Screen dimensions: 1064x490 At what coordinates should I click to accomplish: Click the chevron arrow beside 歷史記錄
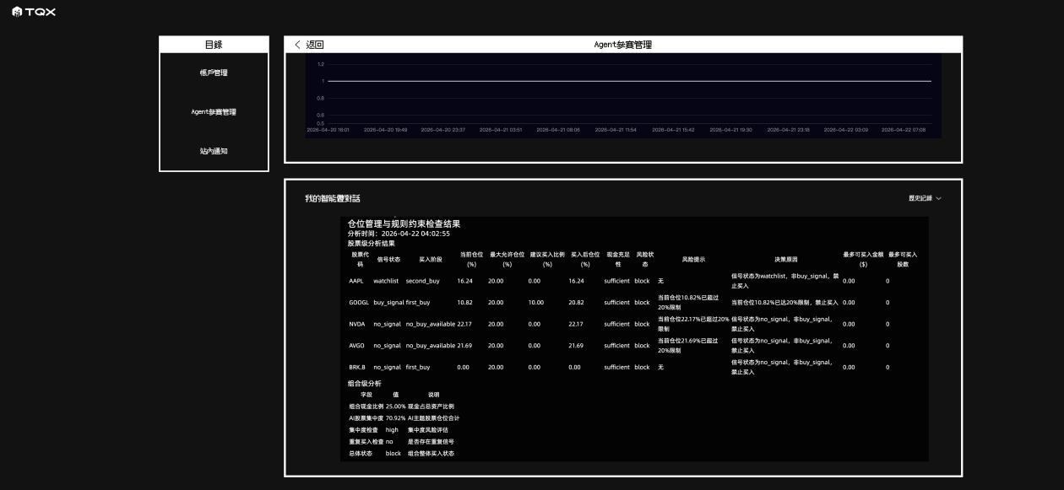tap(938, 198)
